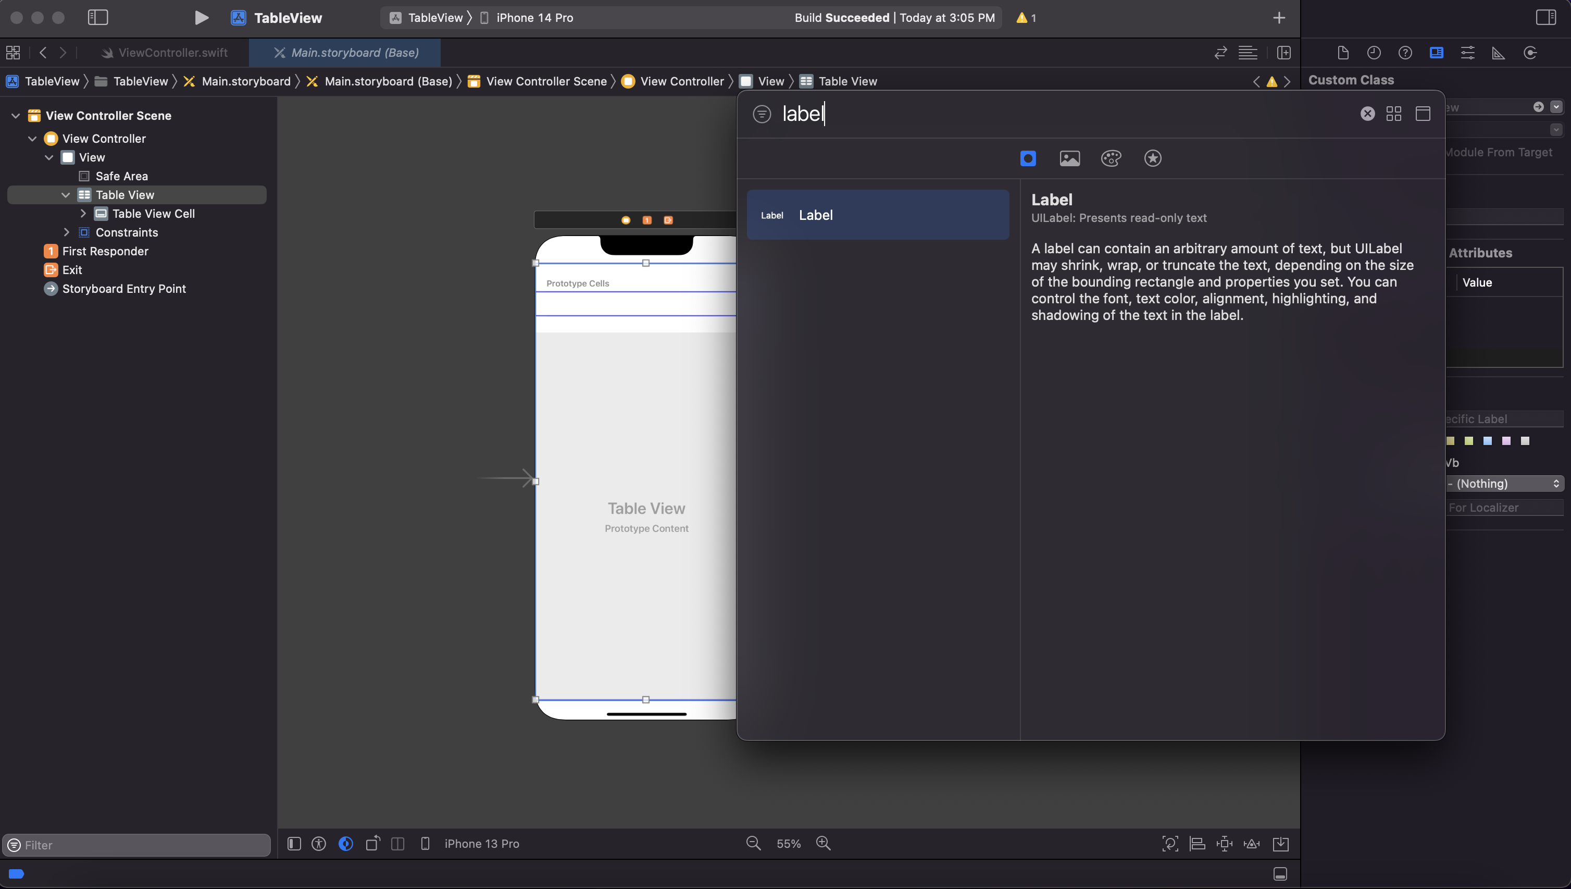Open the (Nothing) popup dropdown
Screen dimensions: 1571x889
click(1504, 484)
